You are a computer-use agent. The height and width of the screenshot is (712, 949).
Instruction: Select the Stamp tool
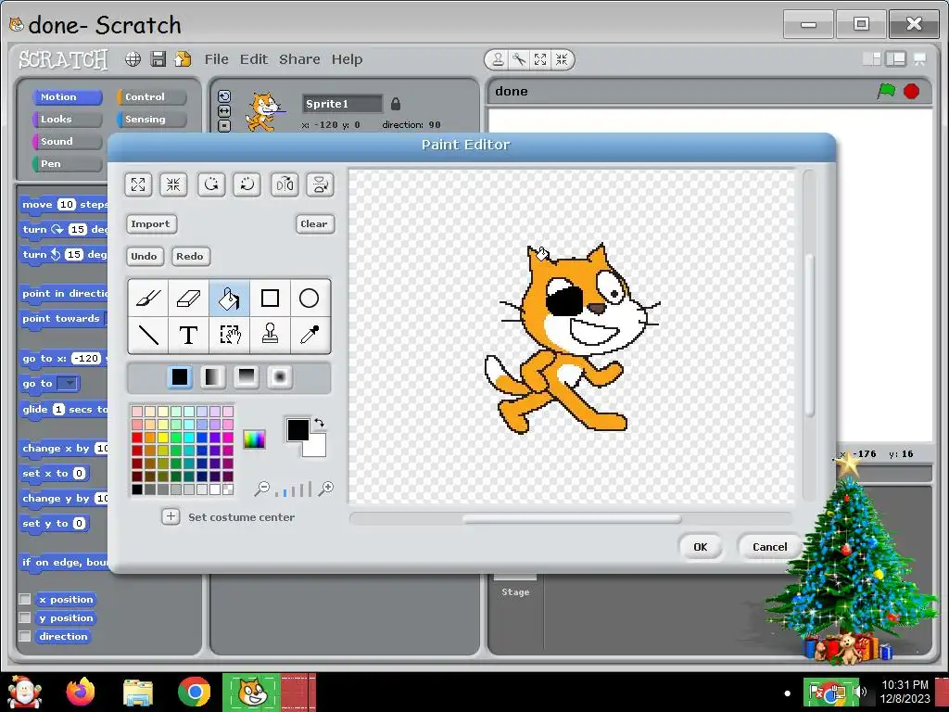tap(270, 334)
